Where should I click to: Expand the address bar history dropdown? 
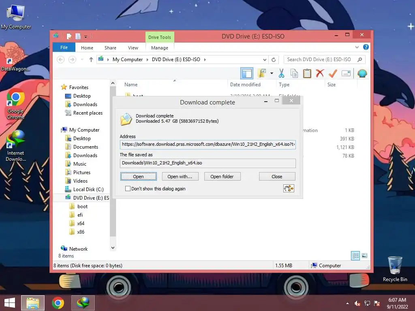click(264, 60)
